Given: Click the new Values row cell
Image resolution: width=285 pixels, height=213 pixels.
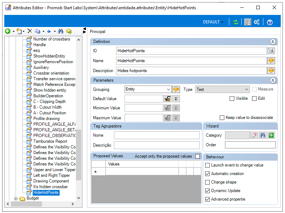Looking at the screenshot, I should [x=142, y=171].
